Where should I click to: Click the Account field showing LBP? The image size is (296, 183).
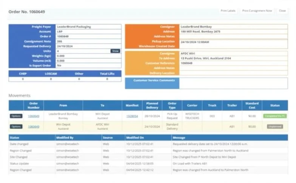click(88, 32)
